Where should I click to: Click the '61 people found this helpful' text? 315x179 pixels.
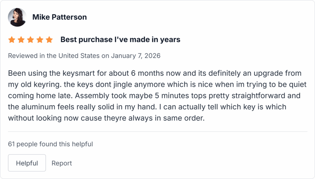[x=50, y=144]
